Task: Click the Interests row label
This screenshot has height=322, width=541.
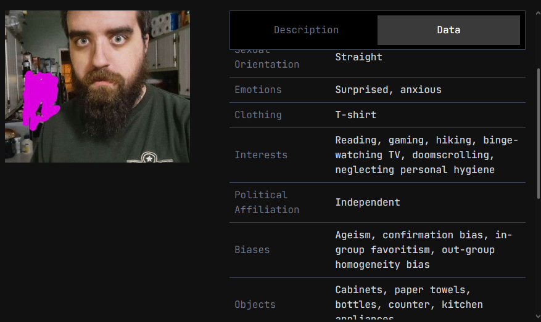Action: point(261,155)
